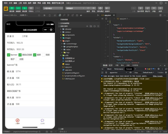Open app.json in the file tree
This screenshot has width=168, height=134.
point(68,67)
